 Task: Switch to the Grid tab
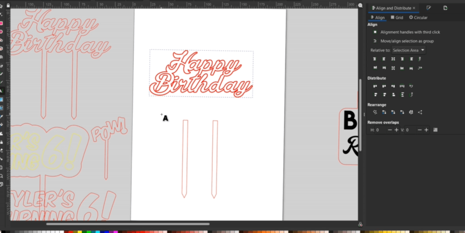pos(397,18)
